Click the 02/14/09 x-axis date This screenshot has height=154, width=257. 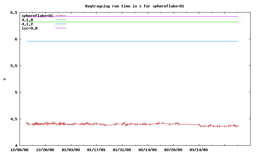[x=148, y=150]
